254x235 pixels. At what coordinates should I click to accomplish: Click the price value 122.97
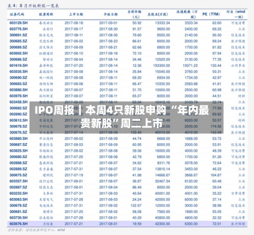tap(136, 205)
